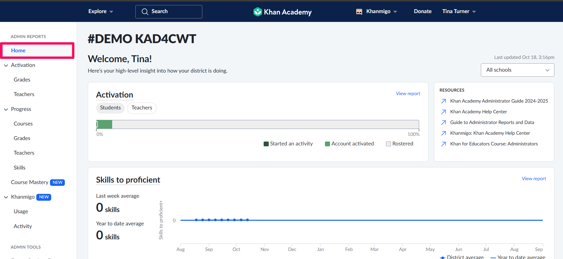The width and height of the screenshot is (563, 259).
Task: Open Khan Academy Administrator Guide 2024-2025 link
Action: tap(499, 101)
